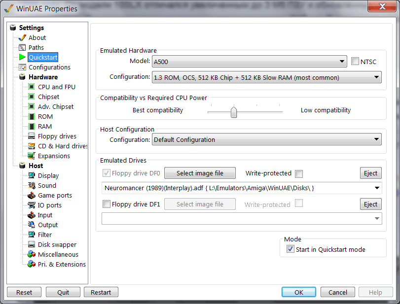Click the Settings root icon in tree
Viewport: 400px width, 304px height.
click(13, 28)
